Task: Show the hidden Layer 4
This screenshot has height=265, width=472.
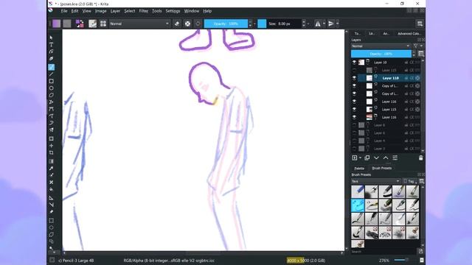Action: point(354,141)
